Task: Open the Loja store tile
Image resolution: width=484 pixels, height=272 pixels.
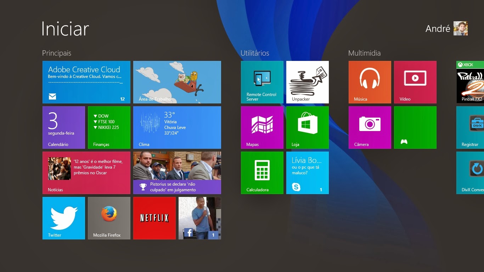Action: (x=308, y=127)
